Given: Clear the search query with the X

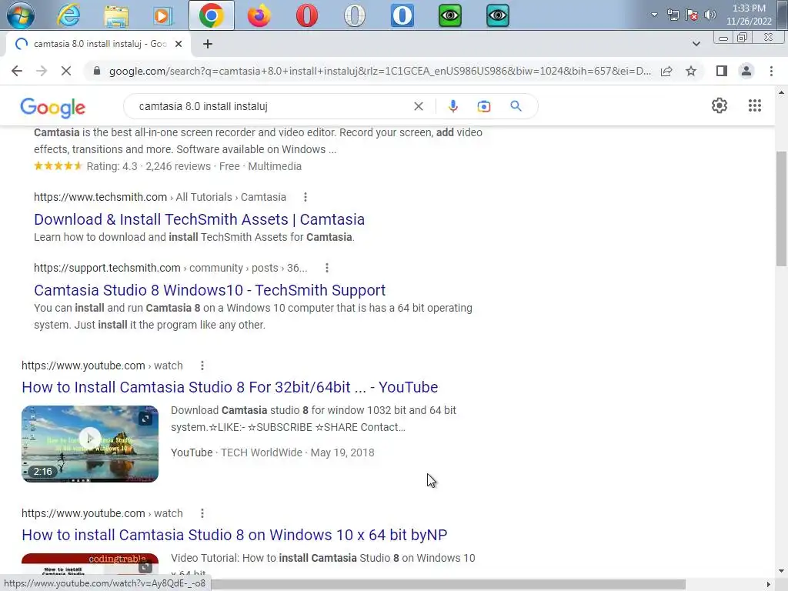Looking at the screenshot, I should 418,106.
